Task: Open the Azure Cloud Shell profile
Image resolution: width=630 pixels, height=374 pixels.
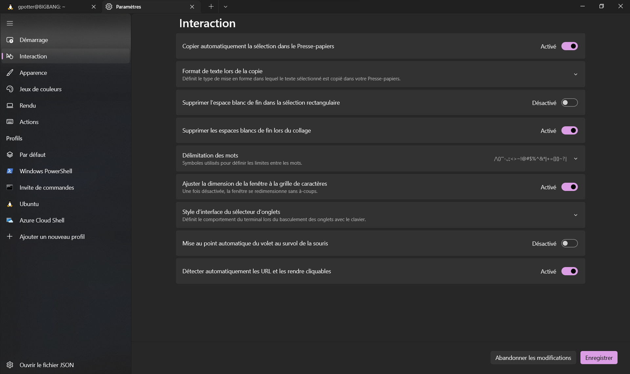Action: pyautogui.click(x=66, y=220)
